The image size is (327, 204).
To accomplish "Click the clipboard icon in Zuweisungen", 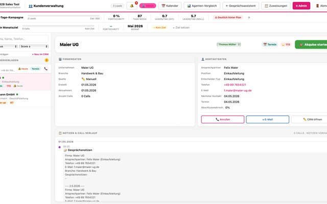I will point(266,6).
